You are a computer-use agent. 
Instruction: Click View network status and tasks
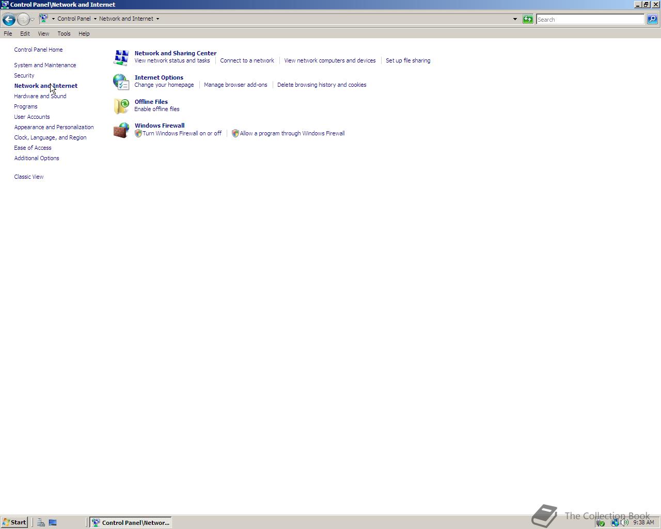(172, 60)
